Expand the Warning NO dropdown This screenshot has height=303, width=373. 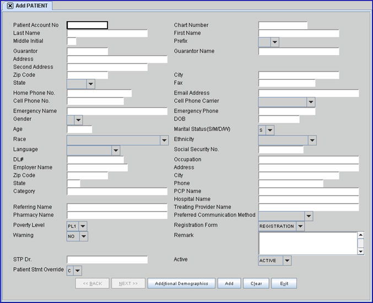[x=84, y=236]
